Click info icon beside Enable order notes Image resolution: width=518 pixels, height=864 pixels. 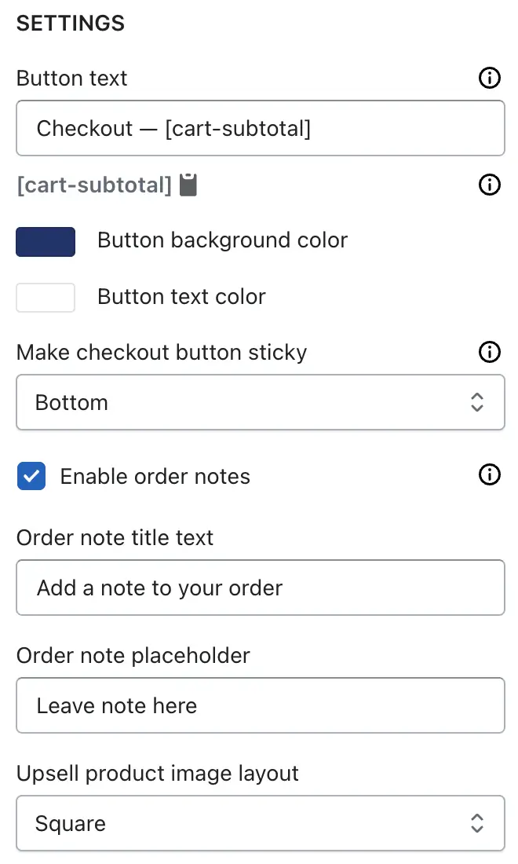pyautogui.click(x=490, y=474)
